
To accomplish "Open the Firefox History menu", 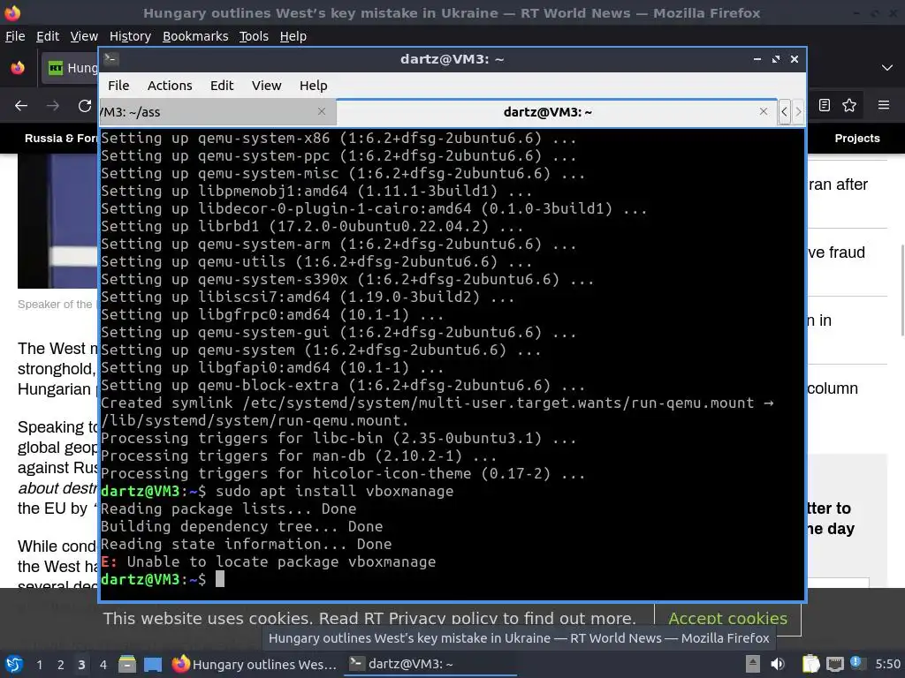I will coord(130,36).
